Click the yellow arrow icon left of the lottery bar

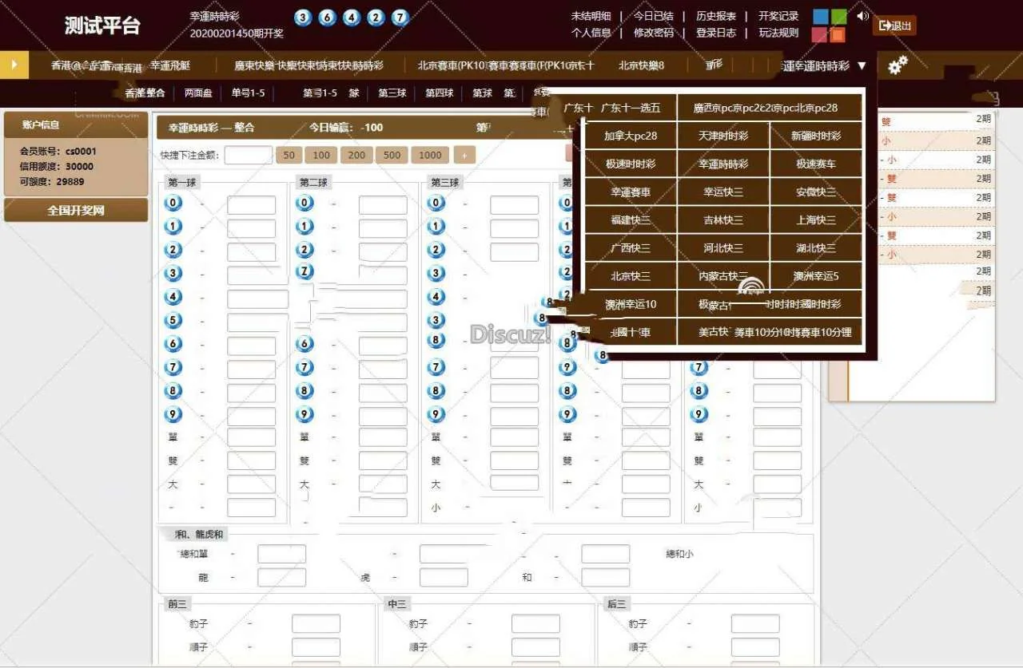[x=14, y=65]
